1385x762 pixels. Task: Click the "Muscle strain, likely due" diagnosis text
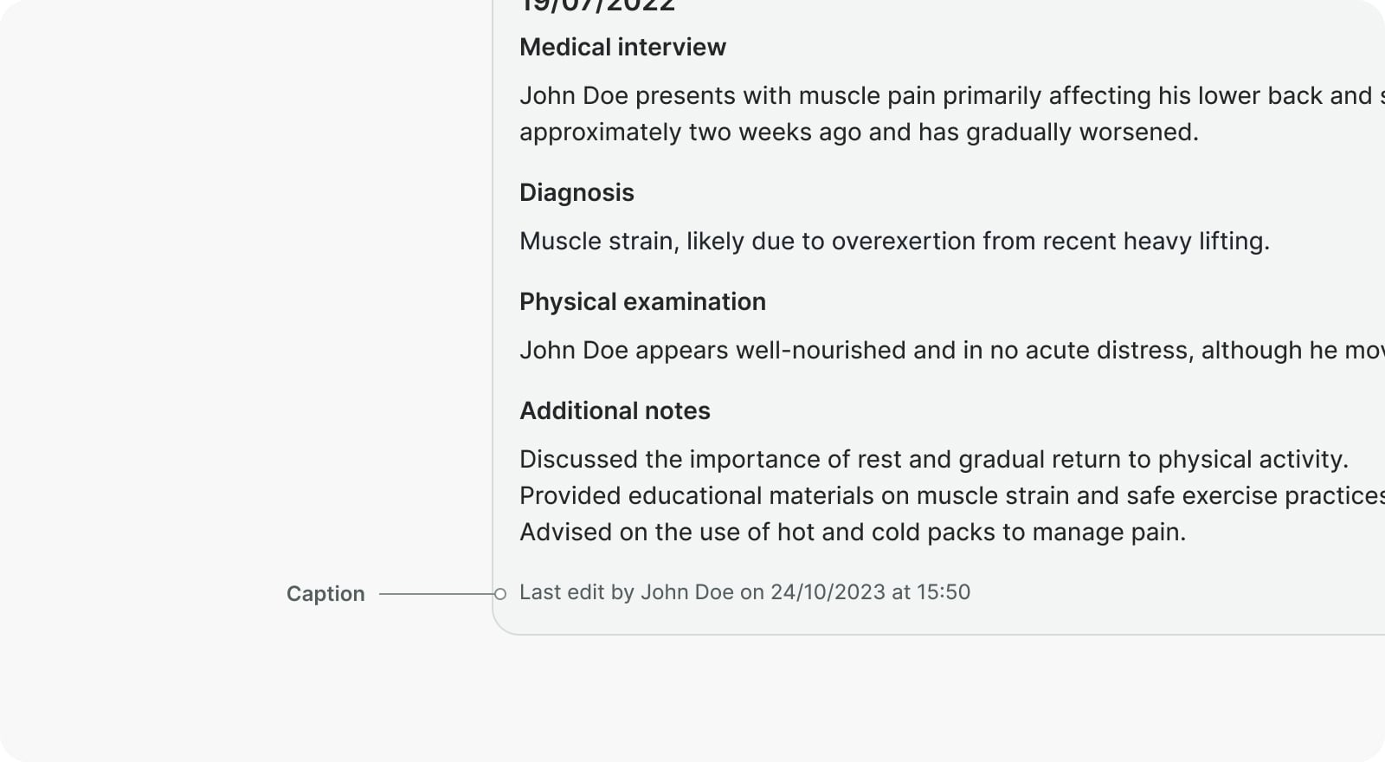tap(894, 242)
